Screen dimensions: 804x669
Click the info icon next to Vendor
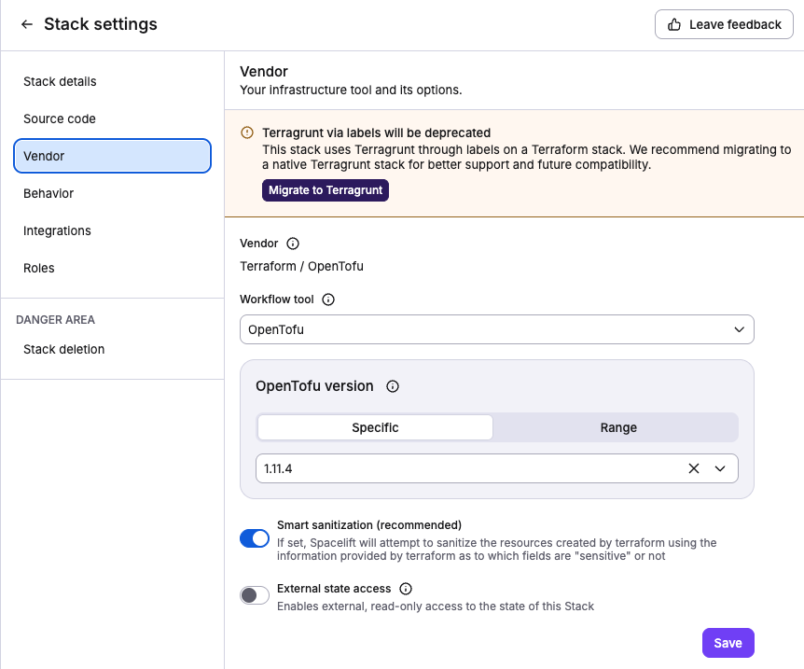(292, 244)
